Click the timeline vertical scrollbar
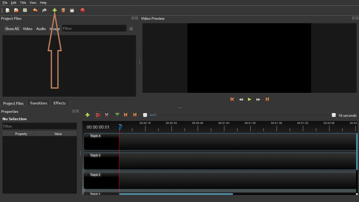Image resolution: width=359 pixels, height=202 pixels. click(x=357, y=151)
